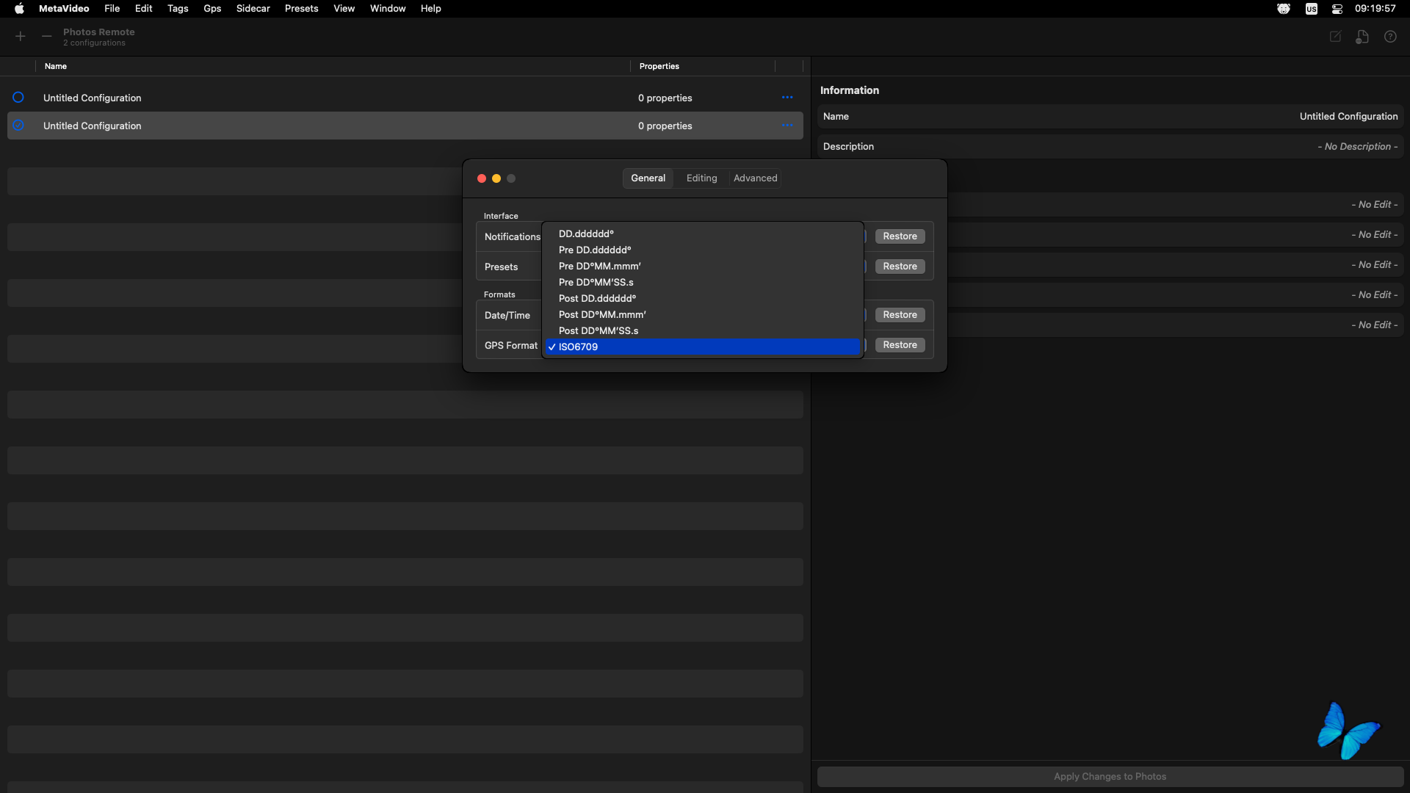
Task: Open the edit pencil icon in toolbar
Action: (x=1335, y=37)
